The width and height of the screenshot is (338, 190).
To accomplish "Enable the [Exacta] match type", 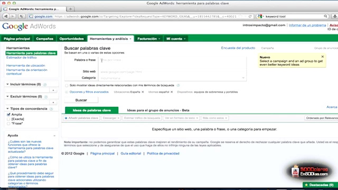I will tap(8, 119).
